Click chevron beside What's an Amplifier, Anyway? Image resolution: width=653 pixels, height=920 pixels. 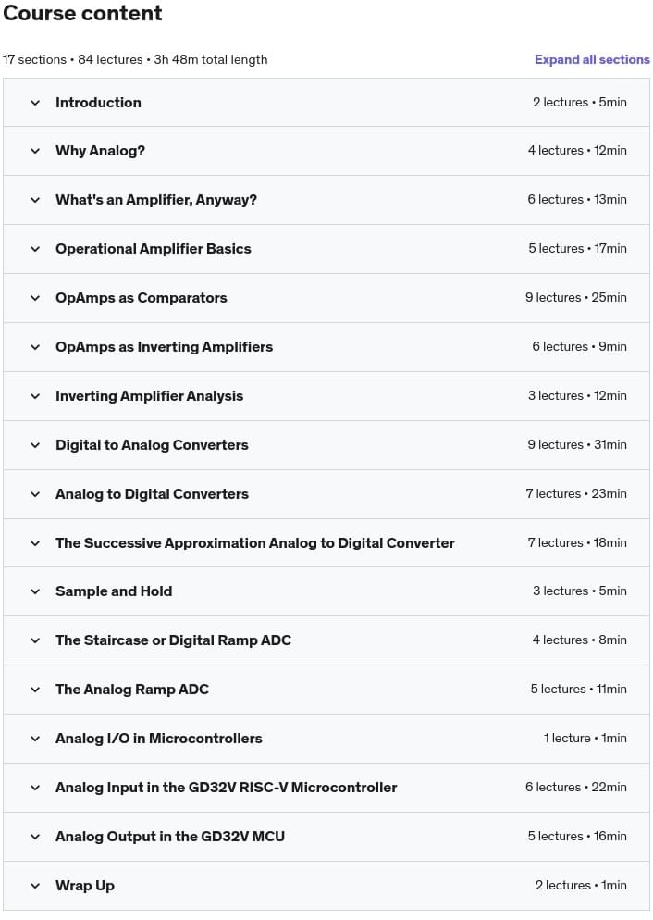pos(35,200)
